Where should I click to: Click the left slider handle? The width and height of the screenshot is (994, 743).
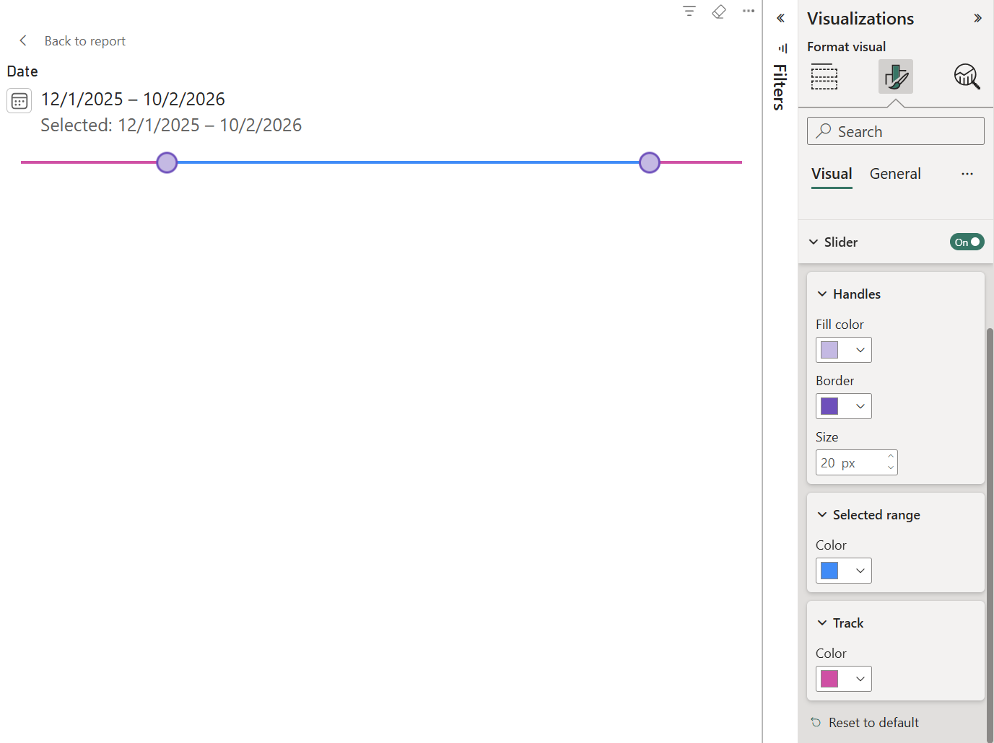[x=167, y=162]
